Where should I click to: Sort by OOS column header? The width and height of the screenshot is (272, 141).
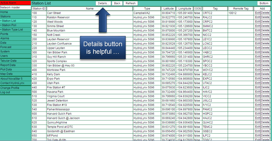[198, 8]
